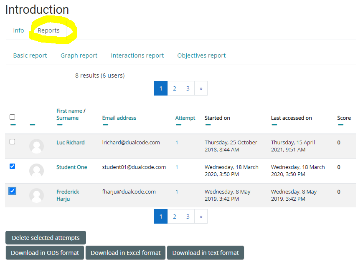The width and height of the screenshot is (363, 262).
Task: Go to next page using bottom » arrow
Action: [x=201, y=217]
